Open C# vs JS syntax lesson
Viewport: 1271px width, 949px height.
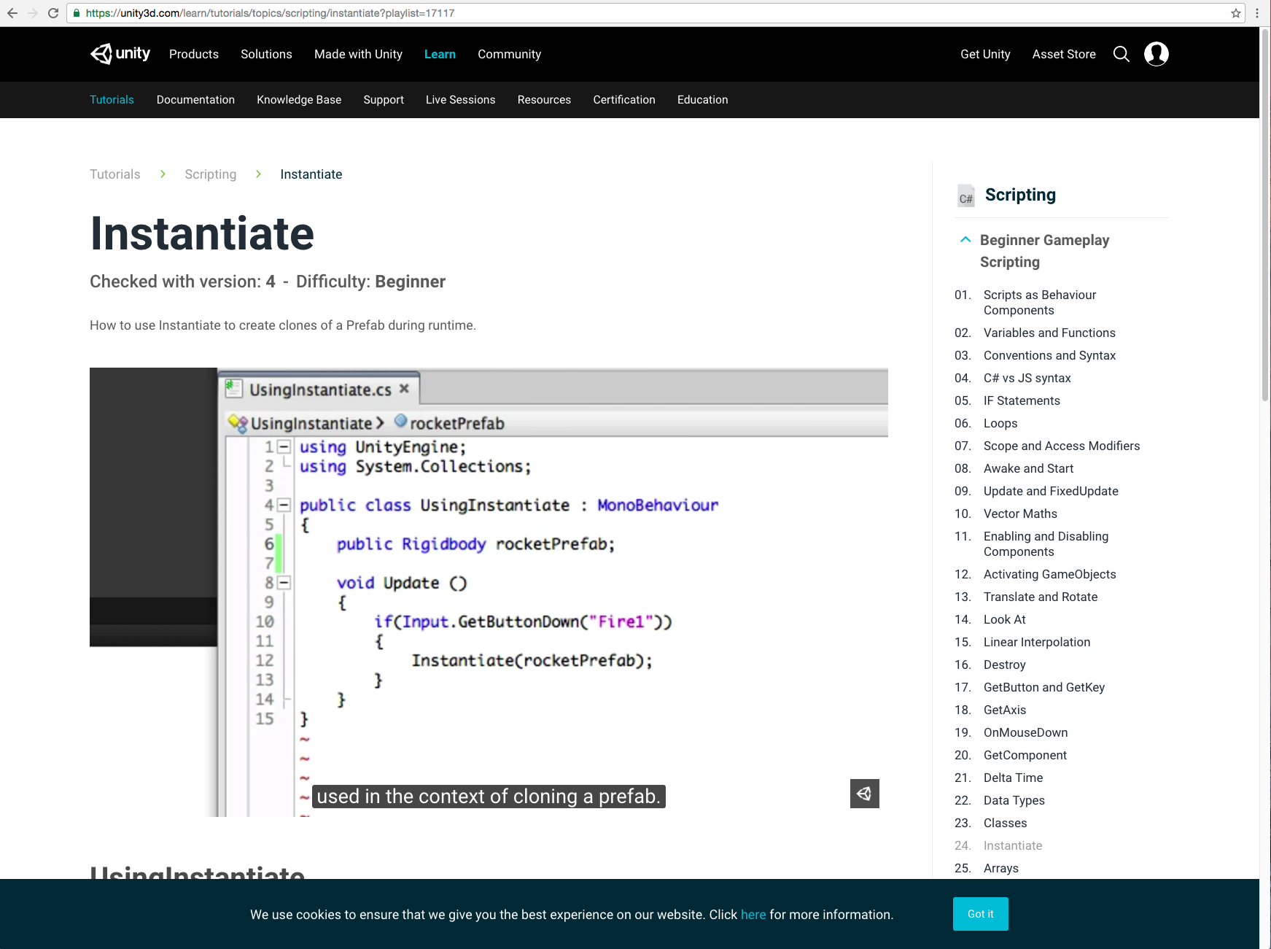coord(1027,378)
